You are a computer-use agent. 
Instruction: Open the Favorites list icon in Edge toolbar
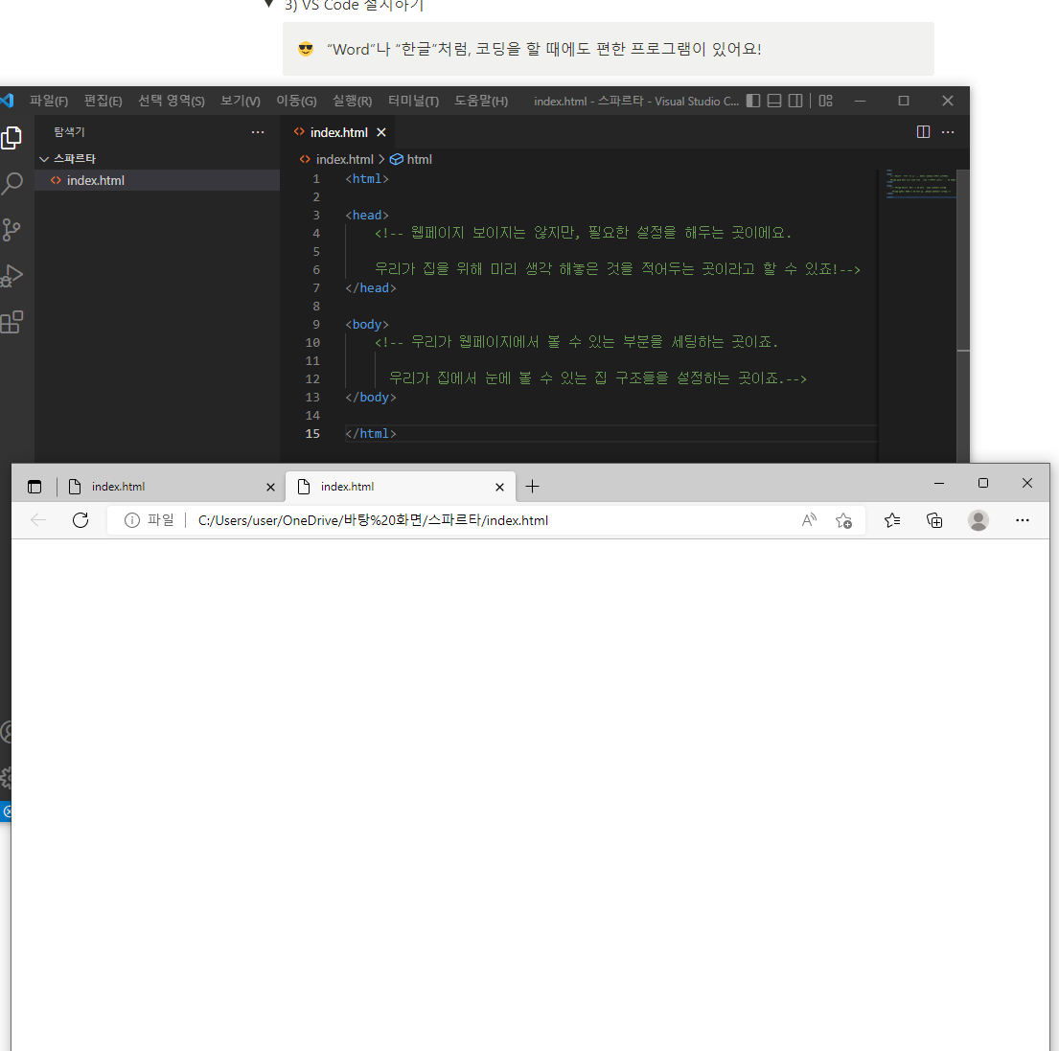[892, 520]
